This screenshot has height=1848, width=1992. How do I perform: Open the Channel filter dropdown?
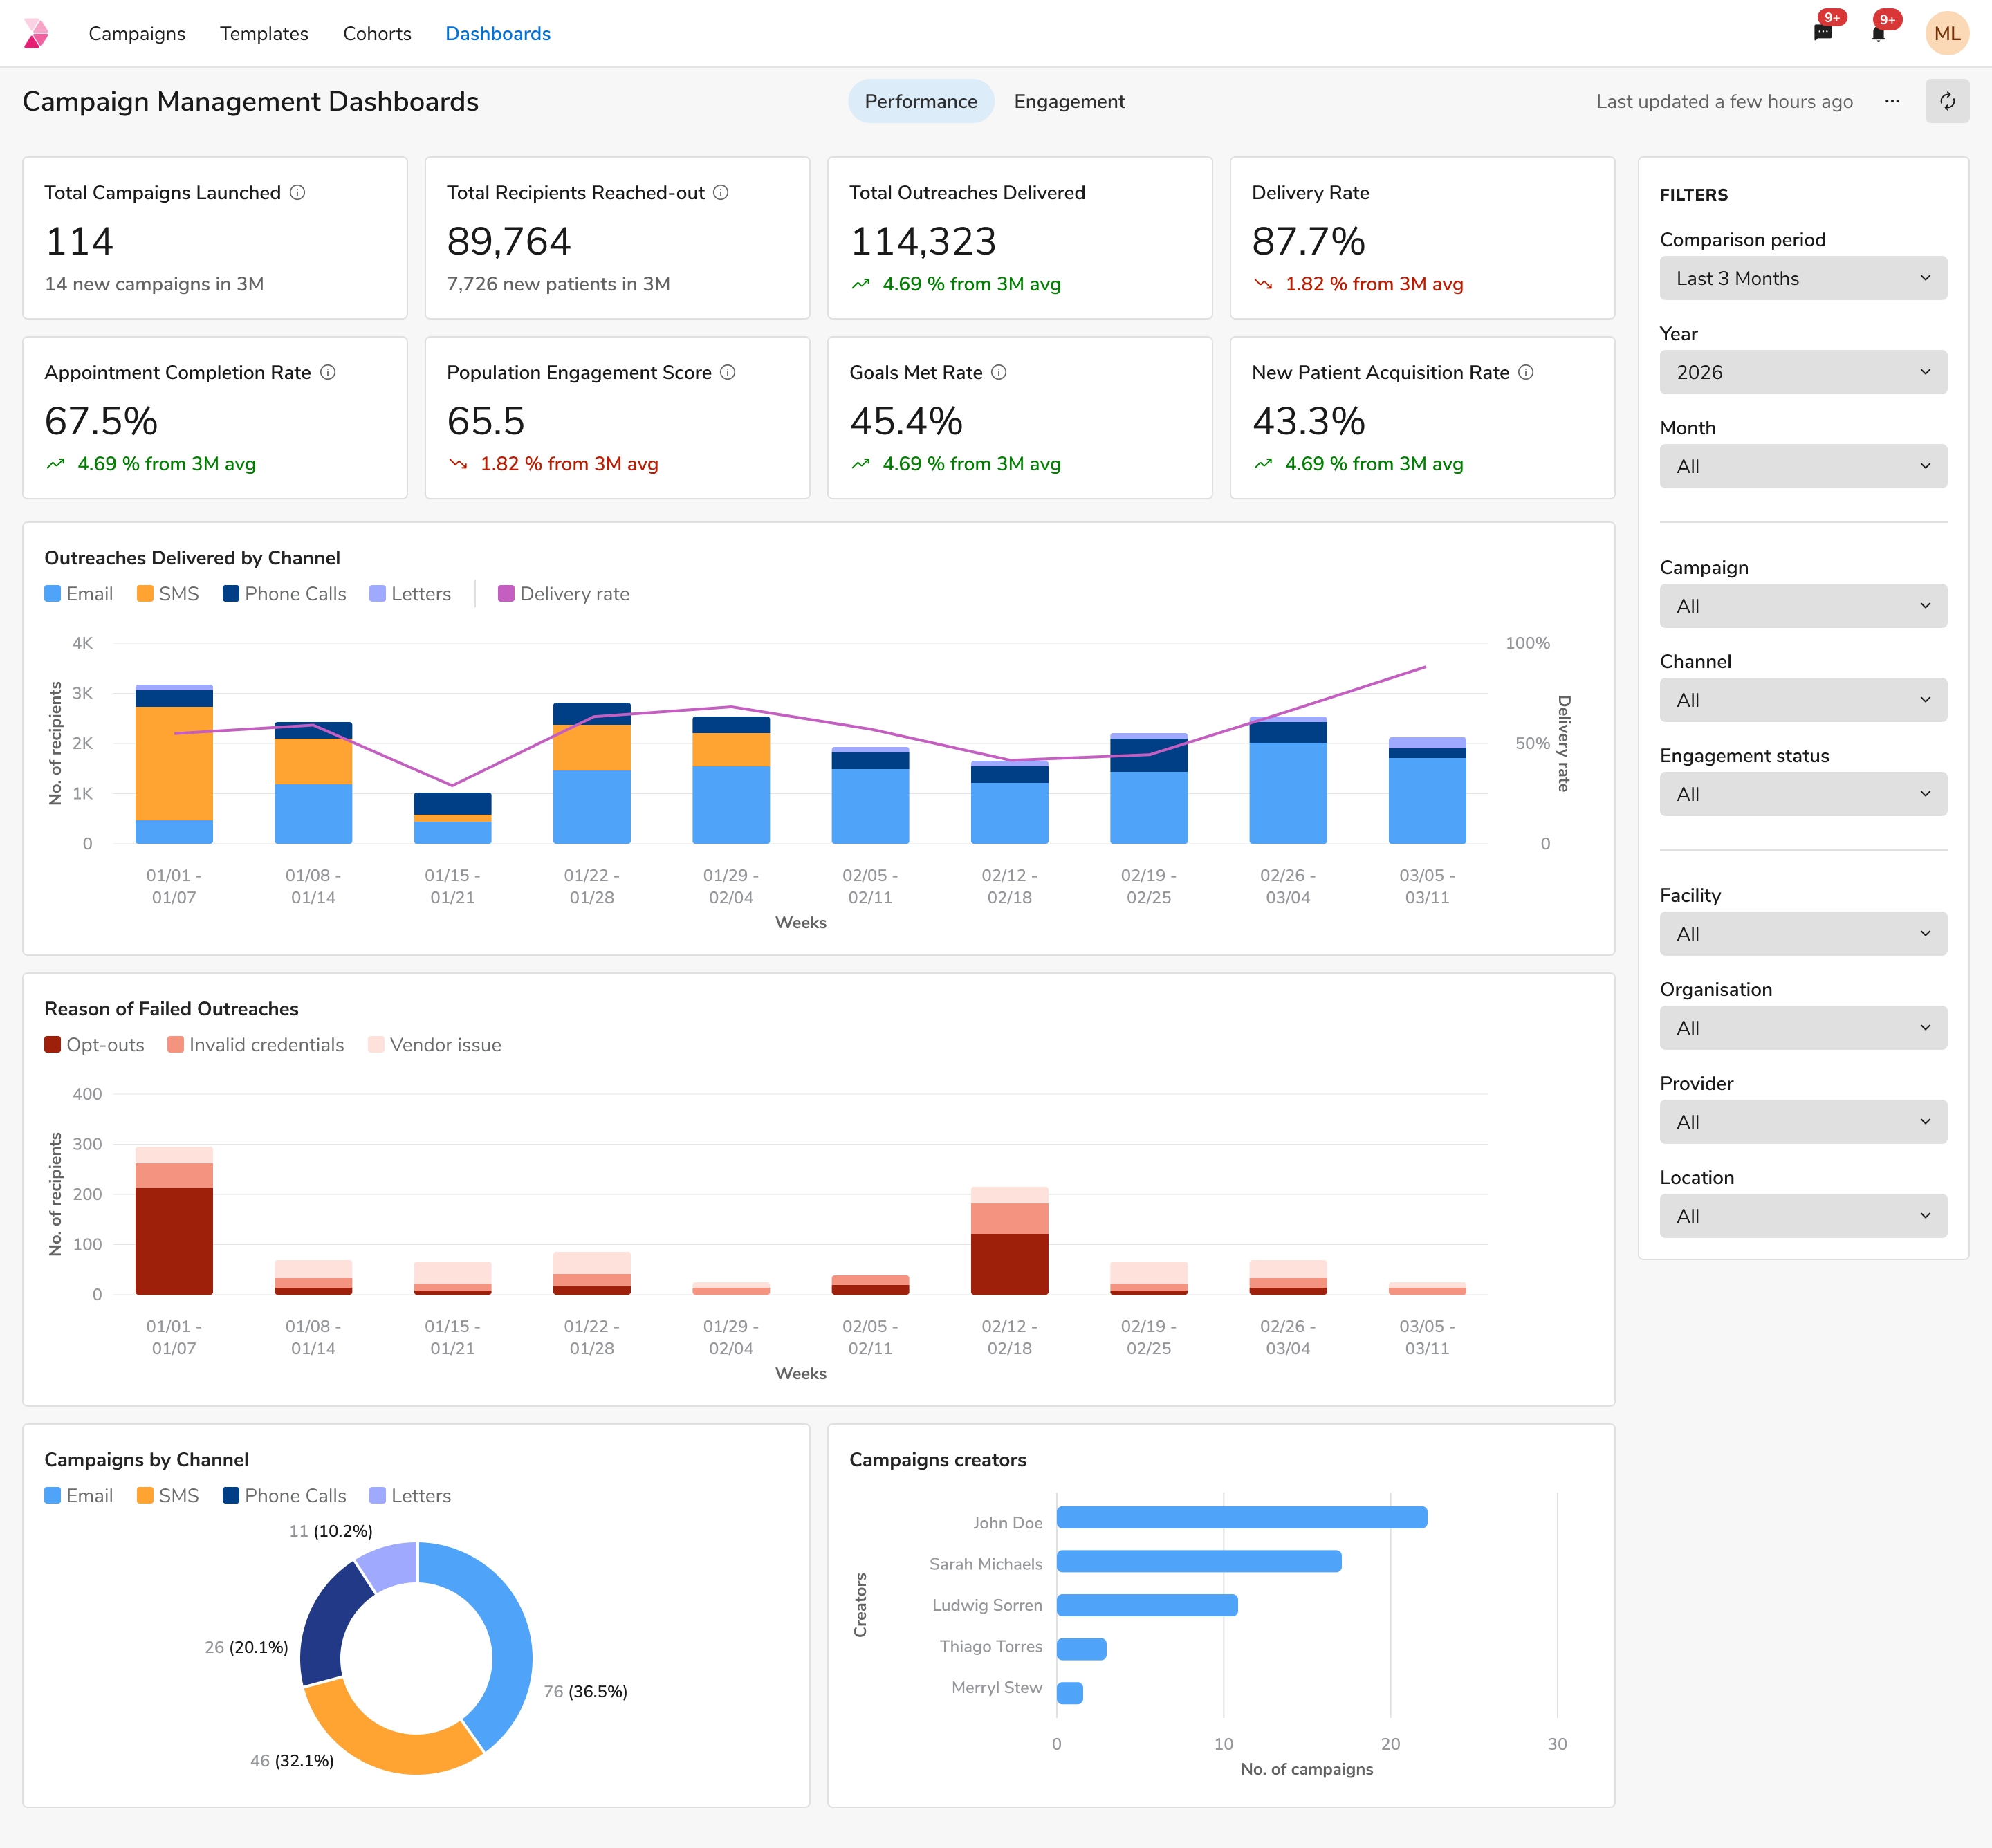tap(1803, 700)
